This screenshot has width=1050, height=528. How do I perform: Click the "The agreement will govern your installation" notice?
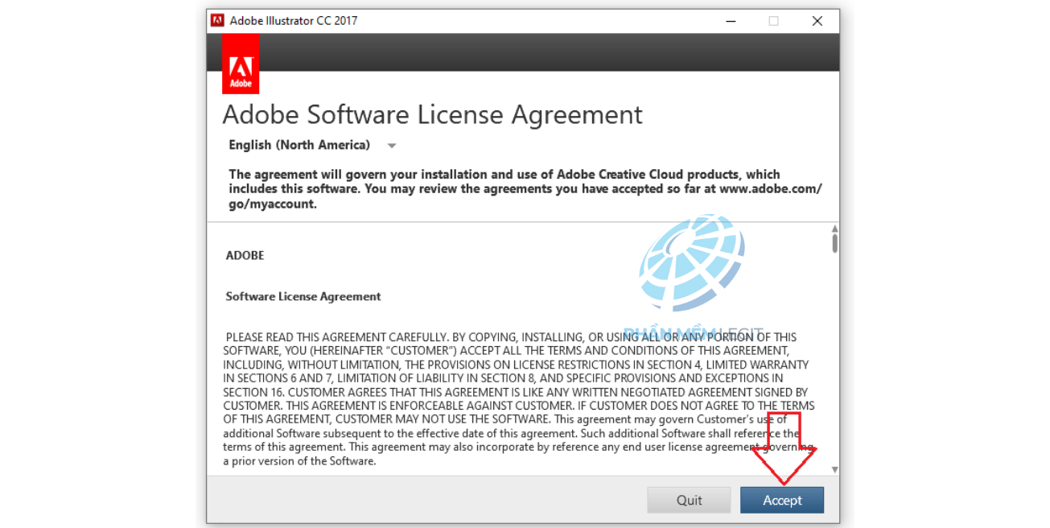pos(525,189)
